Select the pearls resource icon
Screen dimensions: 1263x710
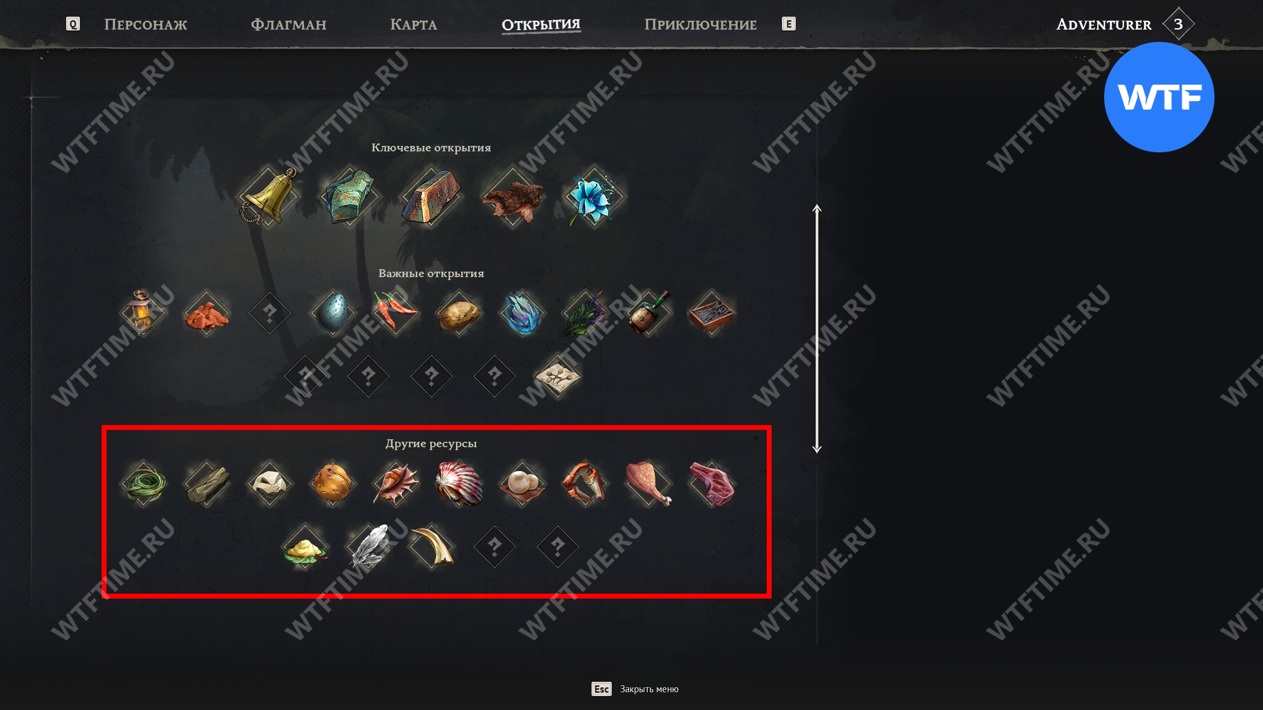click(522, 483)
